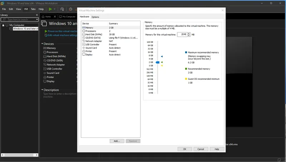Viewport: 286px width, 162px height.
Task: Open the Help menu in the menu bar
Action: coord(41,9)
